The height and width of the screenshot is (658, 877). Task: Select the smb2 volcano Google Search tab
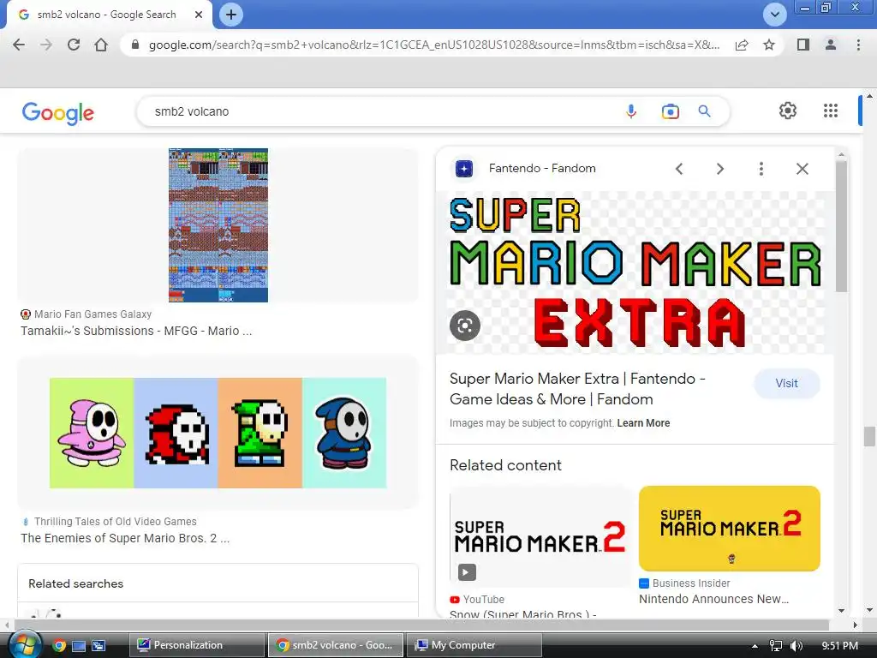pyautogui.click(x=106, y=15)
